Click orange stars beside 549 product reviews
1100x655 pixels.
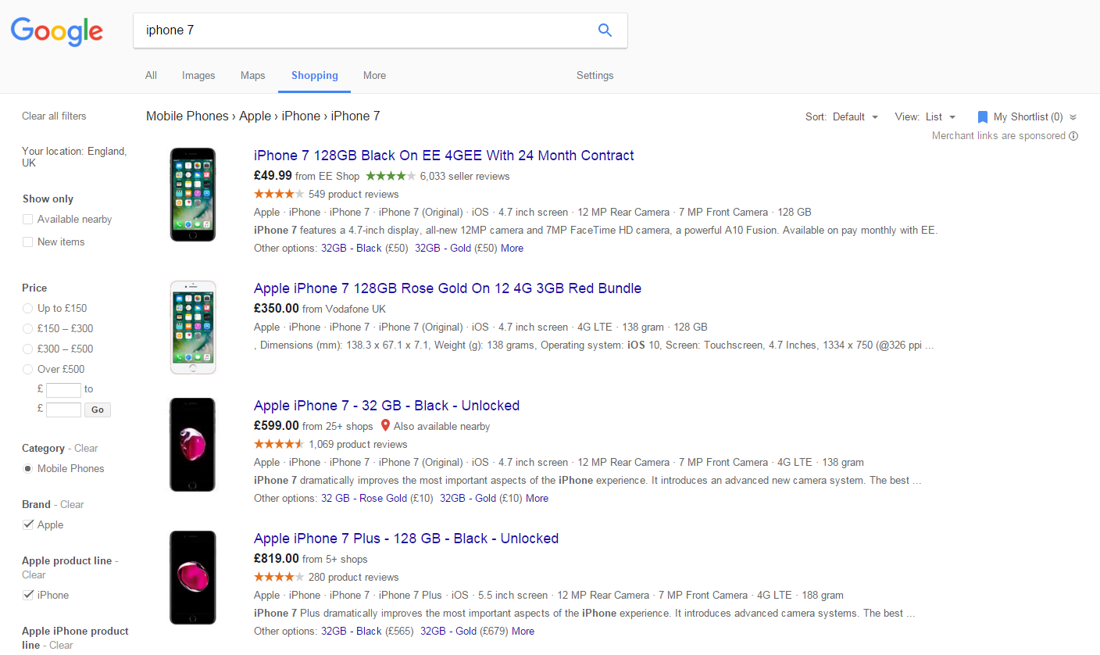[x=279, y=194]
